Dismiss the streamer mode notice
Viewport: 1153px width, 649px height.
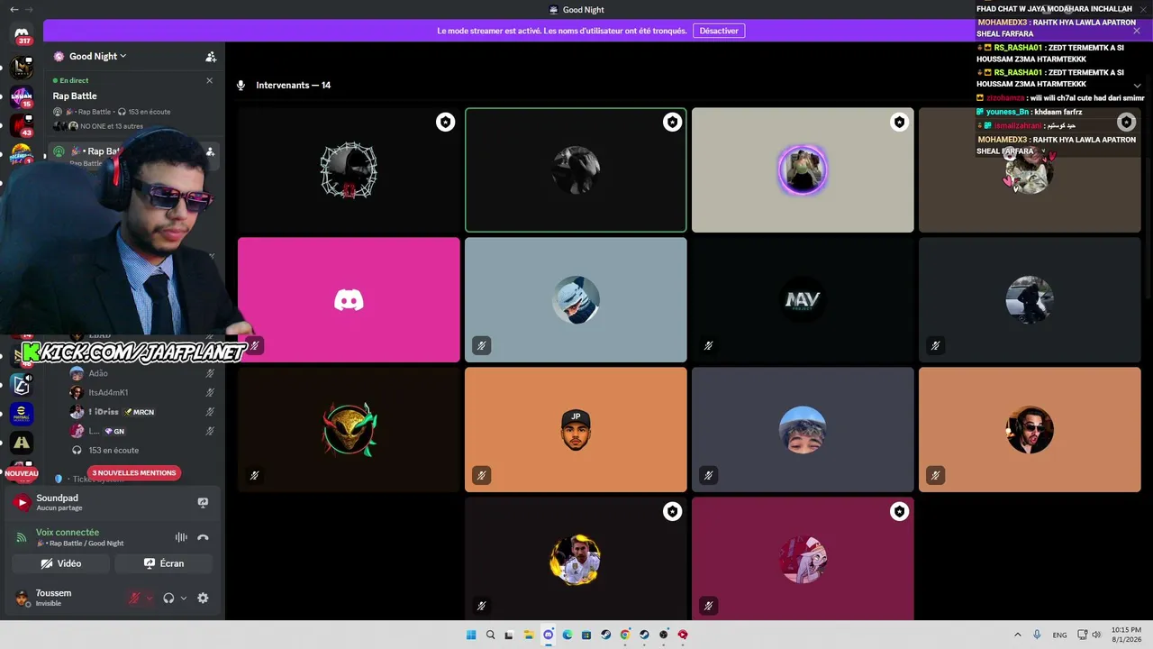(1137, 31)
